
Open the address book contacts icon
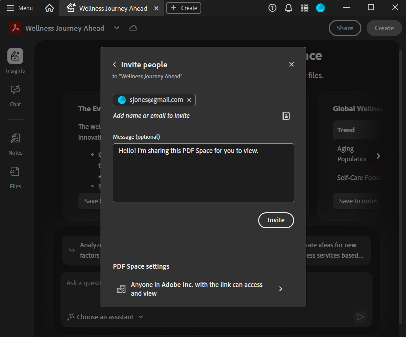[x=286, y=116]
